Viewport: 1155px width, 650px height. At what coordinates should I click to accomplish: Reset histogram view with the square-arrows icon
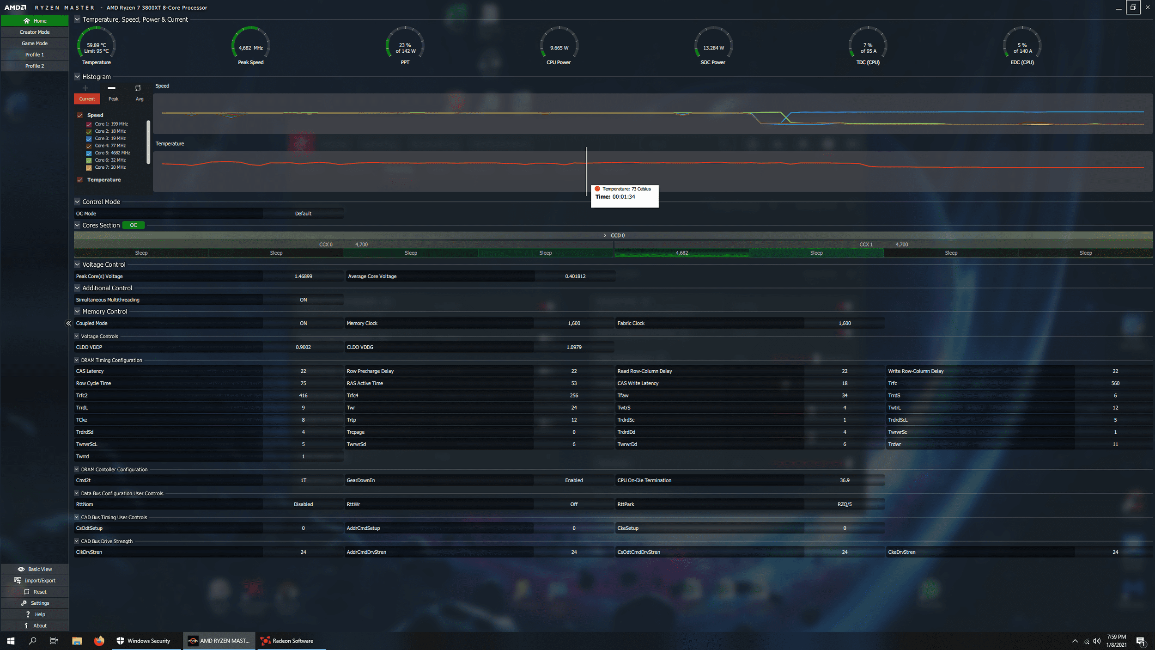pyautogui.click(x=138, y=88)
